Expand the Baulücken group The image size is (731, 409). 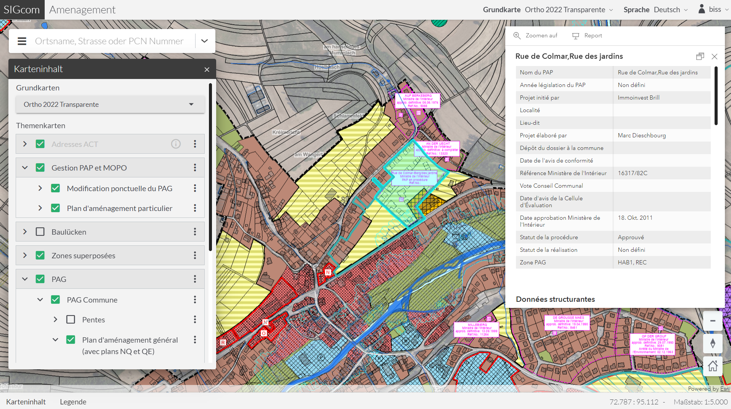(25, 232)
